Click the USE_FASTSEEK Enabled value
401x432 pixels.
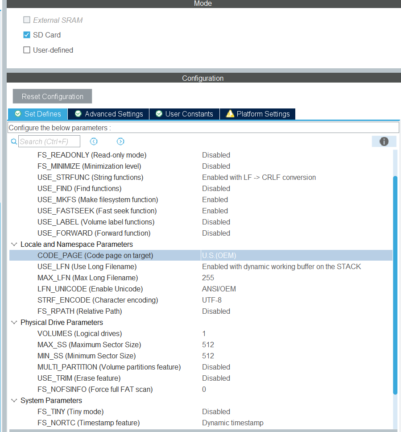pyautogui.click(x=215, y=211)
